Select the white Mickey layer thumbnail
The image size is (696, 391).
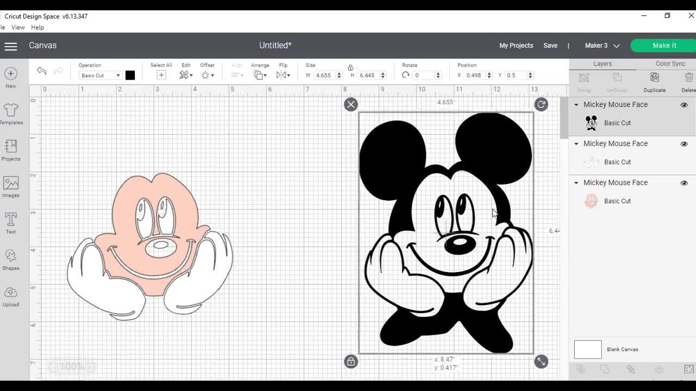coord(591,162)
